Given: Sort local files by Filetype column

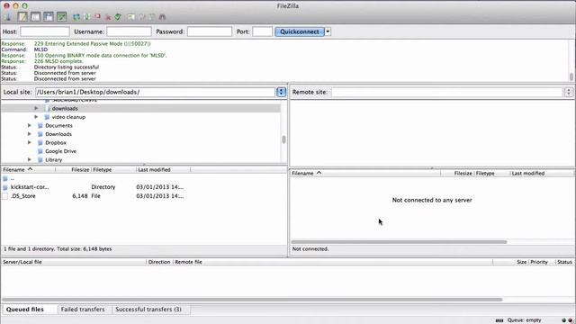Looking at the screenshot, I should 113,170.
